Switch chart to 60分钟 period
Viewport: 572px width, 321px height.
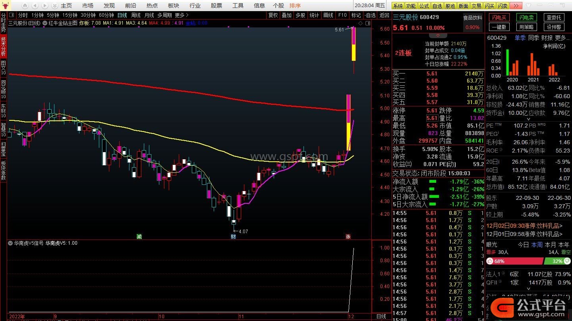(106, 15)
